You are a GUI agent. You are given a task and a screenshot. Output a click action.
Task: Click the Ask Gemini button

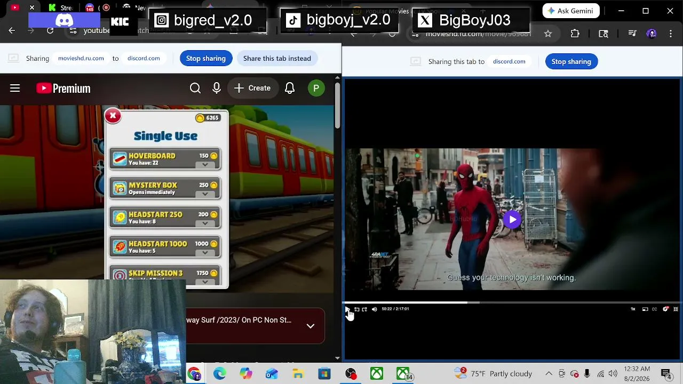[570, 11]
